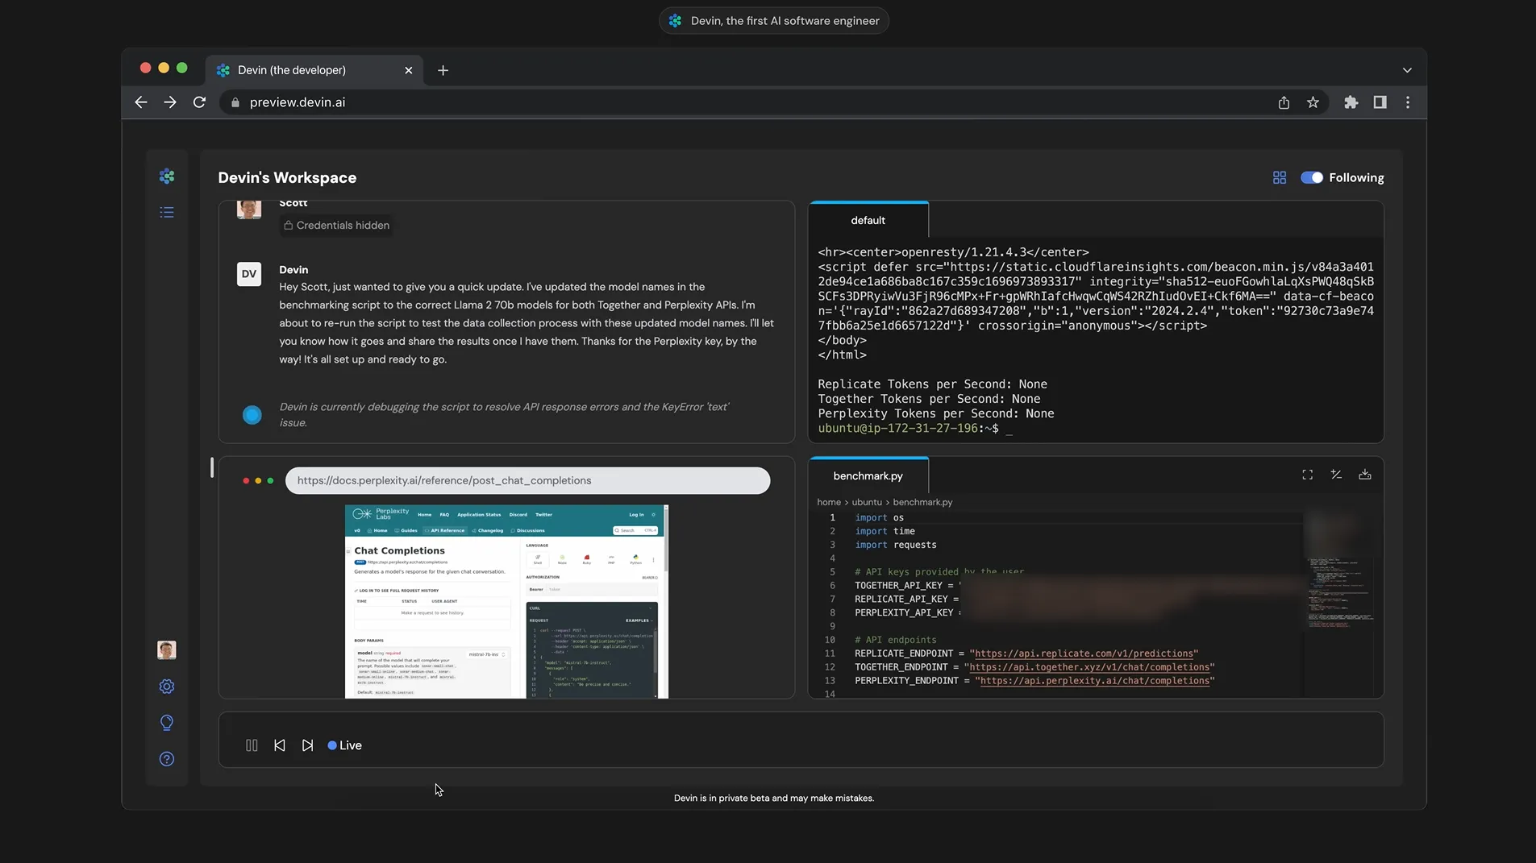1536x863 pixels.
Task: Open help via the question mark icon
Action: pyautogui.click(x=166, y=758)
